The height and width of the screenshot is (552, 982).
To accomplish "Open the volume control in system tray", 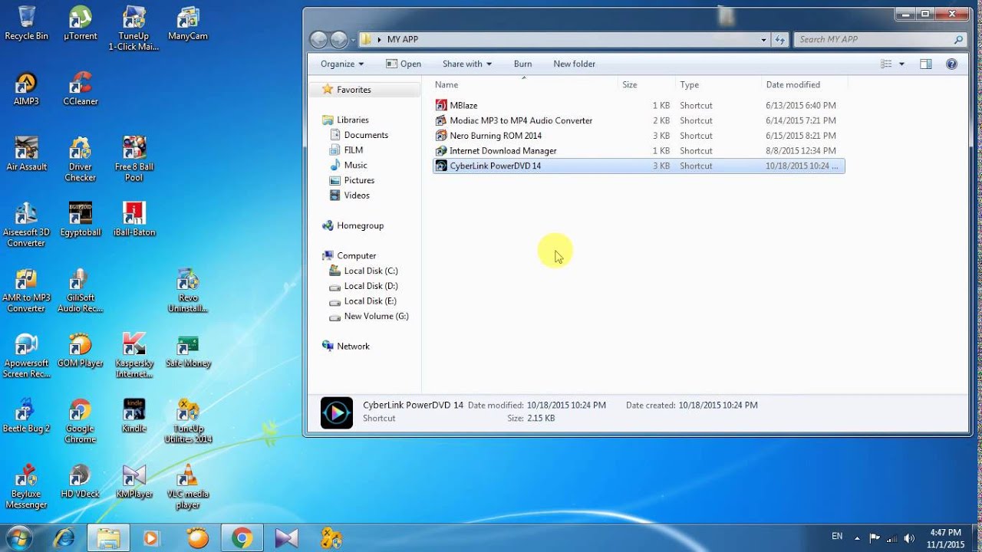I will click(909, 538).
